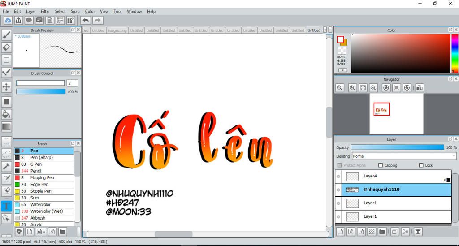Select the Mapping Pen brush
This screenshot has width=459, height=246.
[x=44, y=177]
